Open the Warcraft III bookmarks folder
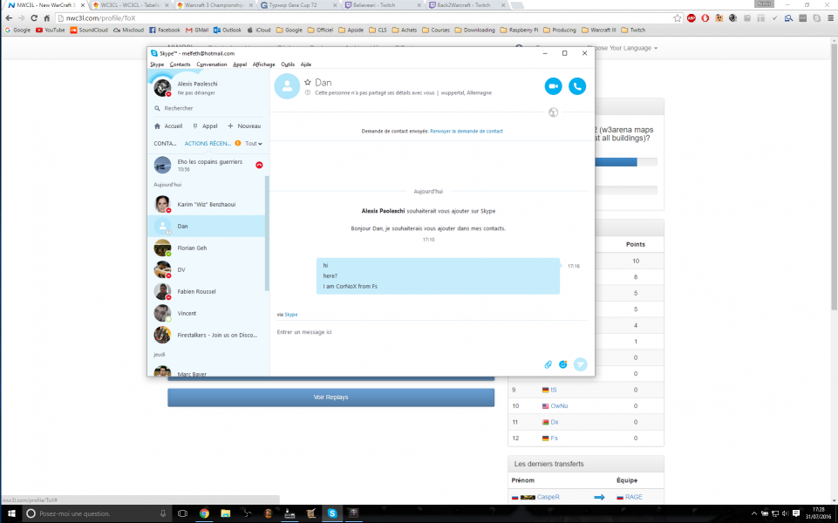 598,30
